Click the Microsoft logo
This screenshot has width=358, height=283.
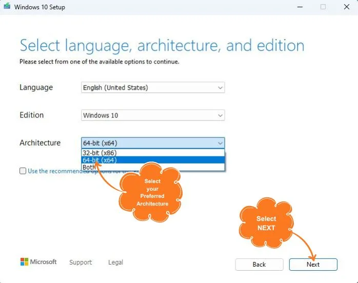(38, 262)
